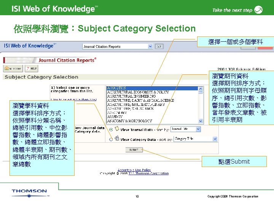This screenshot has width=274, height=205.
Task: Click the SUBMIT button
Action: [134, 150]
